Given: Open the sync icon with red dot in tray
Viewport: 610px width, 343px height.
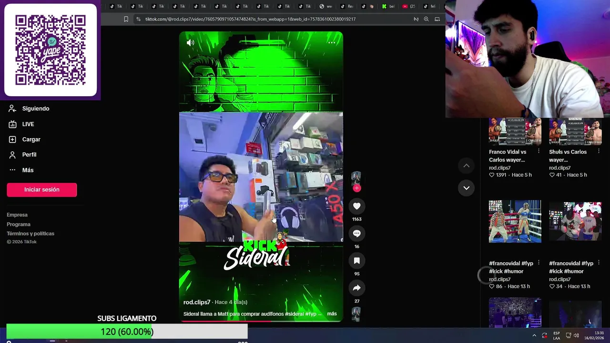Looking at the screenshot, I should pyautogui.click(x=545, y=335).
